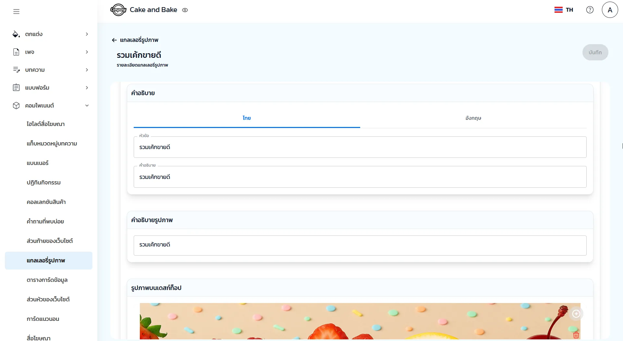The height and width of the screenshot is (341, 623).
Task: Expand the บทความ menu chevron
Action: (x=87, y=70)
